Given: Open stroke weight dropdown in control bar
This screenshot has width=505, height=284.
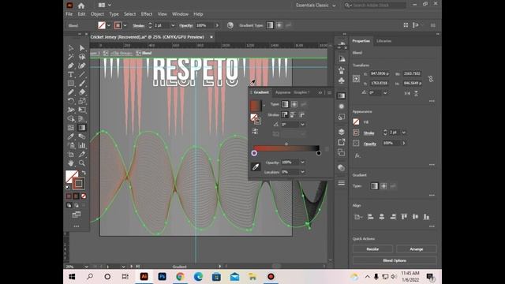Looking at the screenshot, I should [173, 25].
